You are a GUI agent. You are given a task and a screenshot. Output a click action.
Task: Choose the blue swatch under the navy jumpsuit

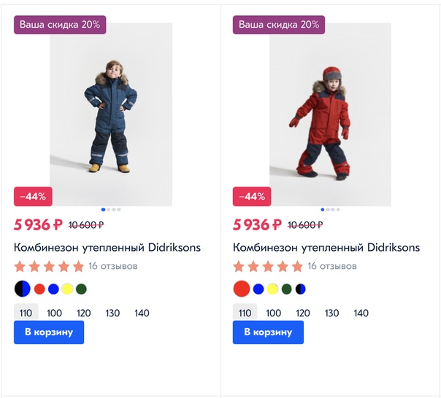[x=53, y=289]
